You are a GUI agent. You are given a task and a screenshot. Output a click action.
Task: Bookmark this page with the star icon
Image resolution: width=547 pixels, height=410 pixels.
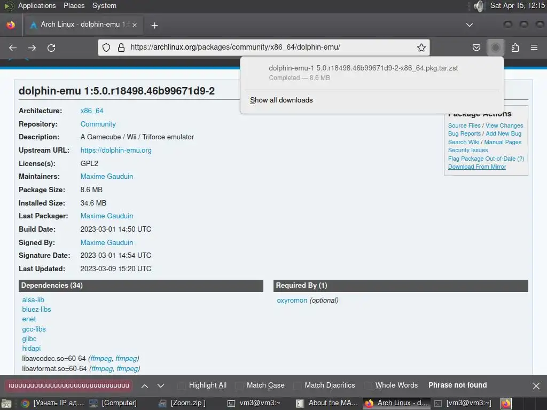421,48
